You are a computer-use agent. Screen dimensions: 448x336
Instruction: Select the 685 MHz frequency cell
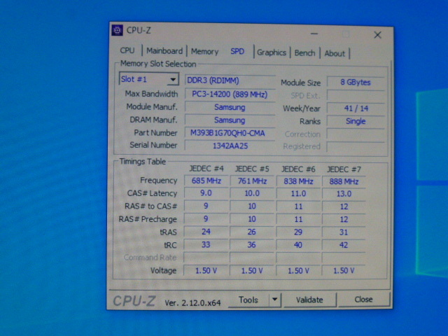pyautogui.click(x=206, y=181)
